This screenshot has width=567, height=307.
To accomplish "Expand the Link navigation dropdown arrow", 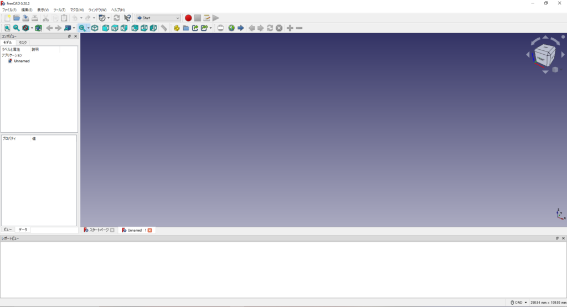I will (74, 28).
